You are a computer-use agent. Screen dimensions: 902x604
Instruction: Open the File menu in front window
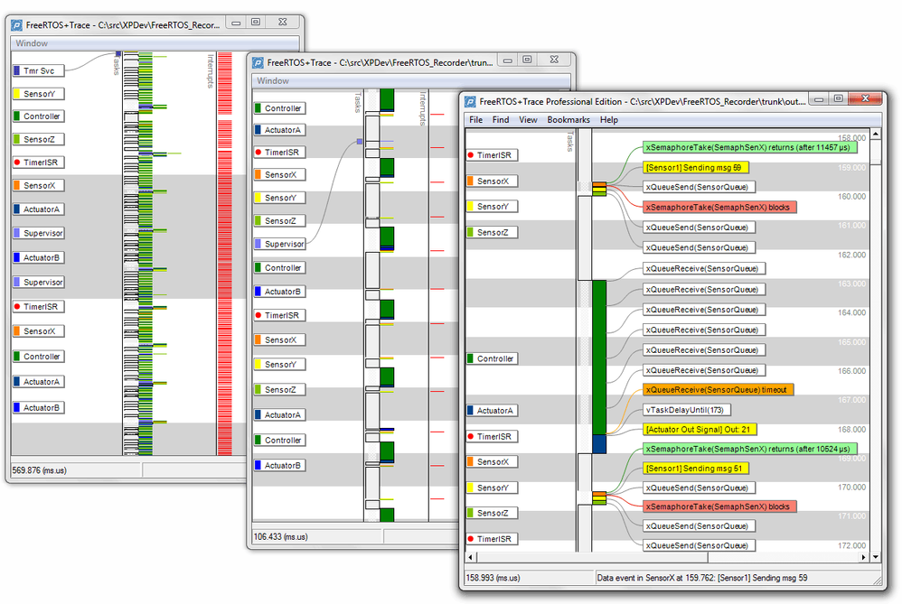[x=475, y=119]
